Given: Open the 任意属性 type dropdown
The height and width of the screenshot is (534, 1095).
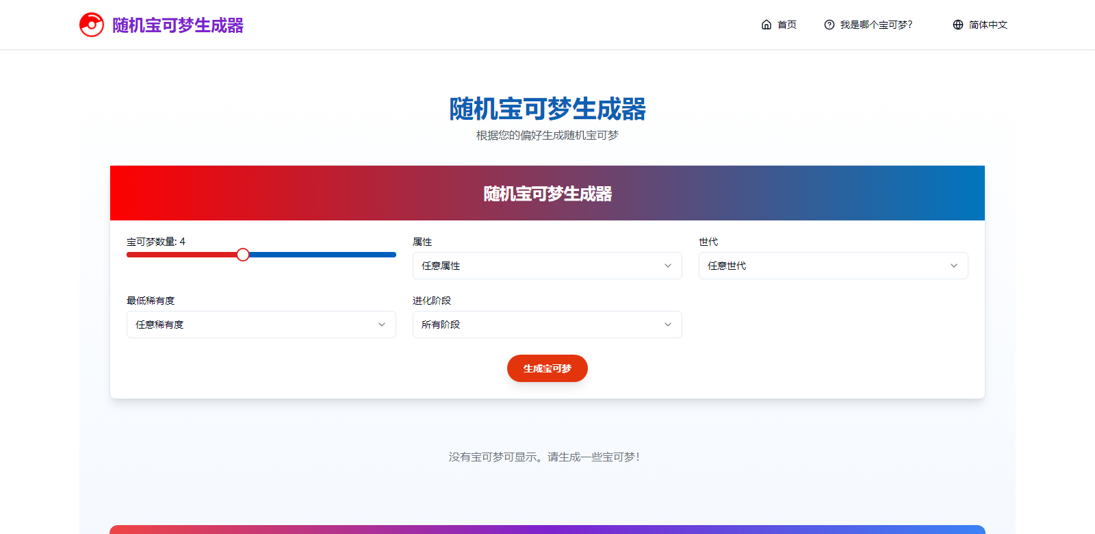Looking at the screenshot, I should pyautogui.click(x=547, y=266).
